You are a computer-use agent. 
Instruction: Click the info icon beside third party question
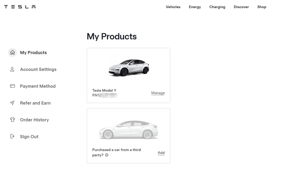pos(107,155)
